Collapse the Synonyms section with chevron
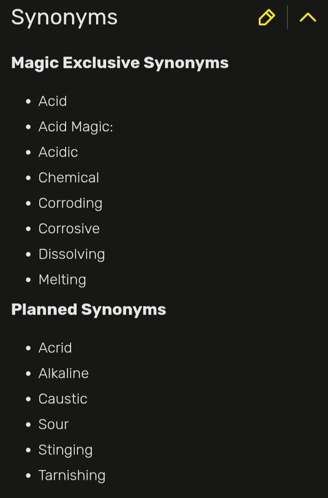Image resolution: width=328 pixels, height=498 pixels. (x=308, y=17)
